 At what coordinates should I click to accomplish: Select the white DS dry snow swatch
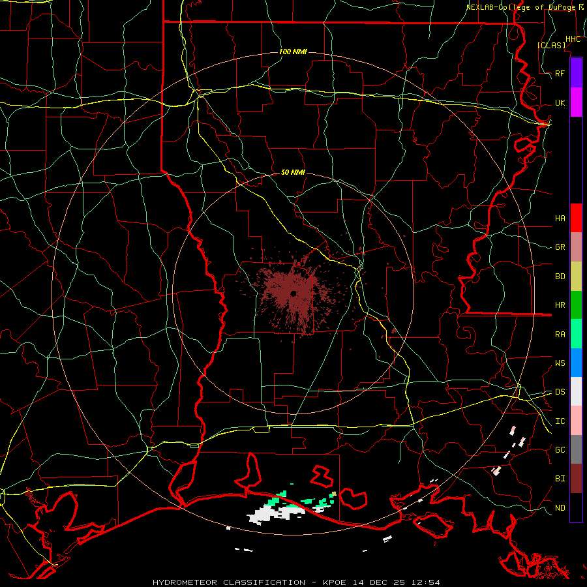pos(576,391)
